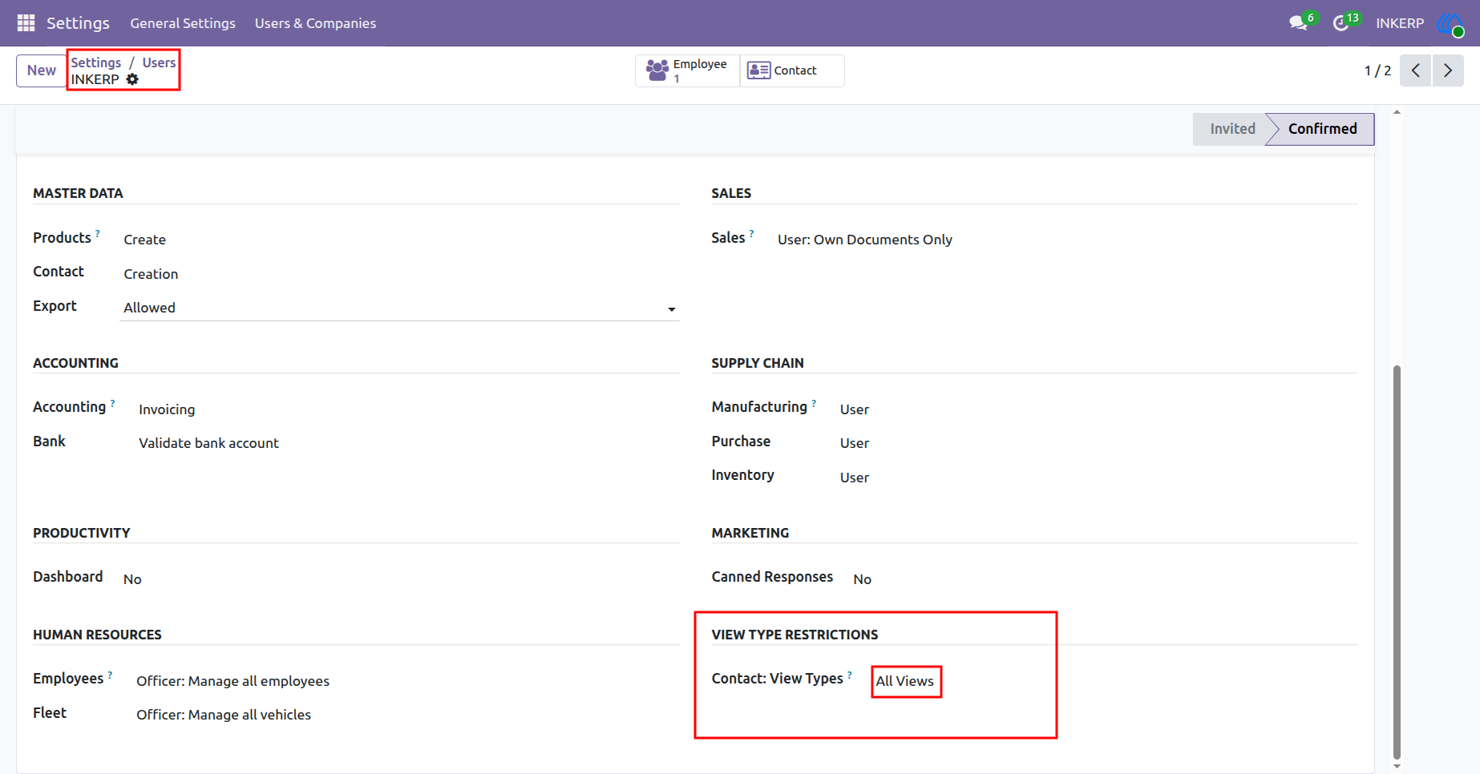Change the Accounting Invoicing value

pos(167,409)
